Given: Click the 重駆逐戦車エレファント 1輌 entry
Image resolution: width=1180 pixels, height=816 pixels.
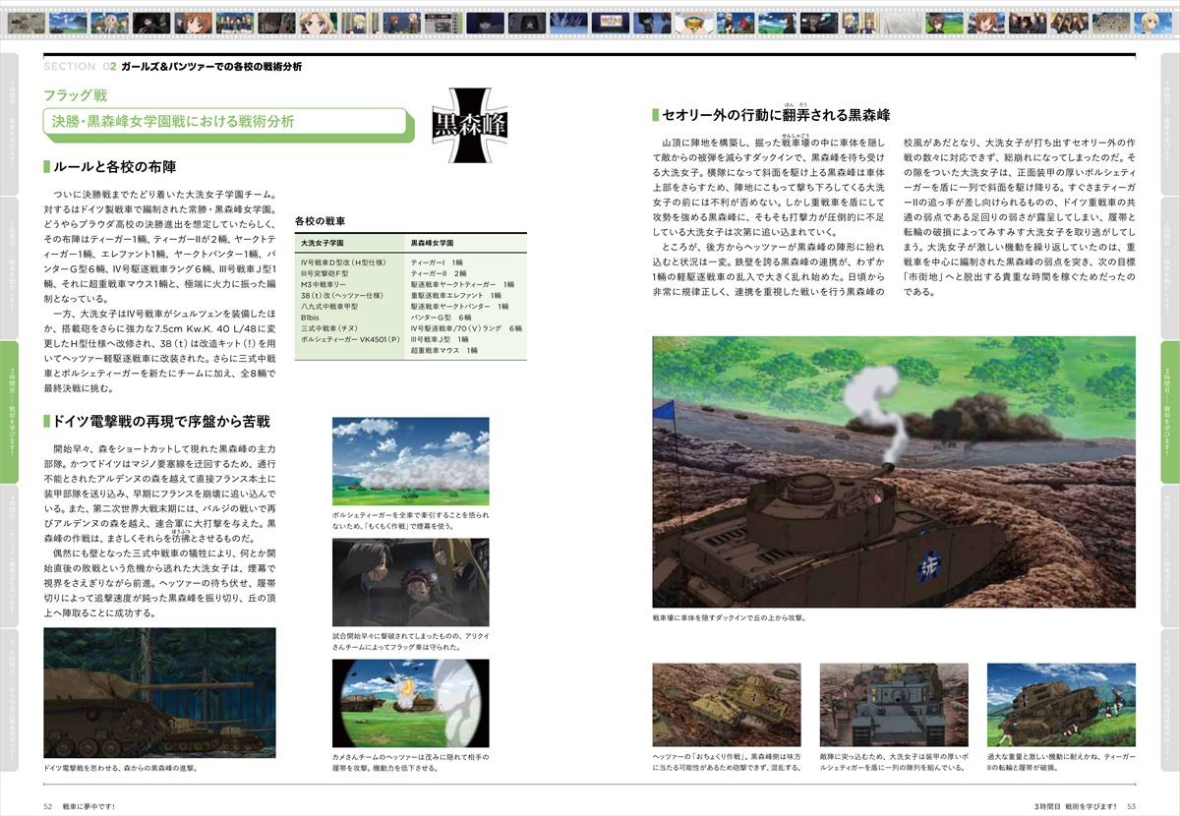Looking at the screenshot, I should coord(456,295).
